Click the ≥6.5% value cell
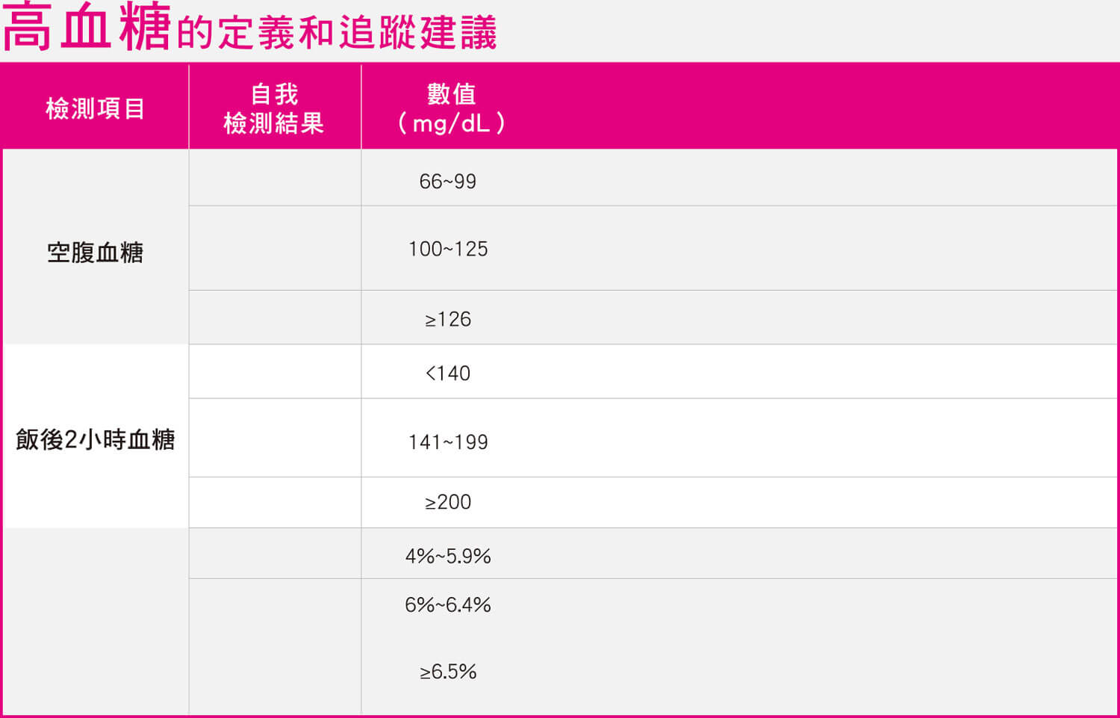 (x=448, y=671)
